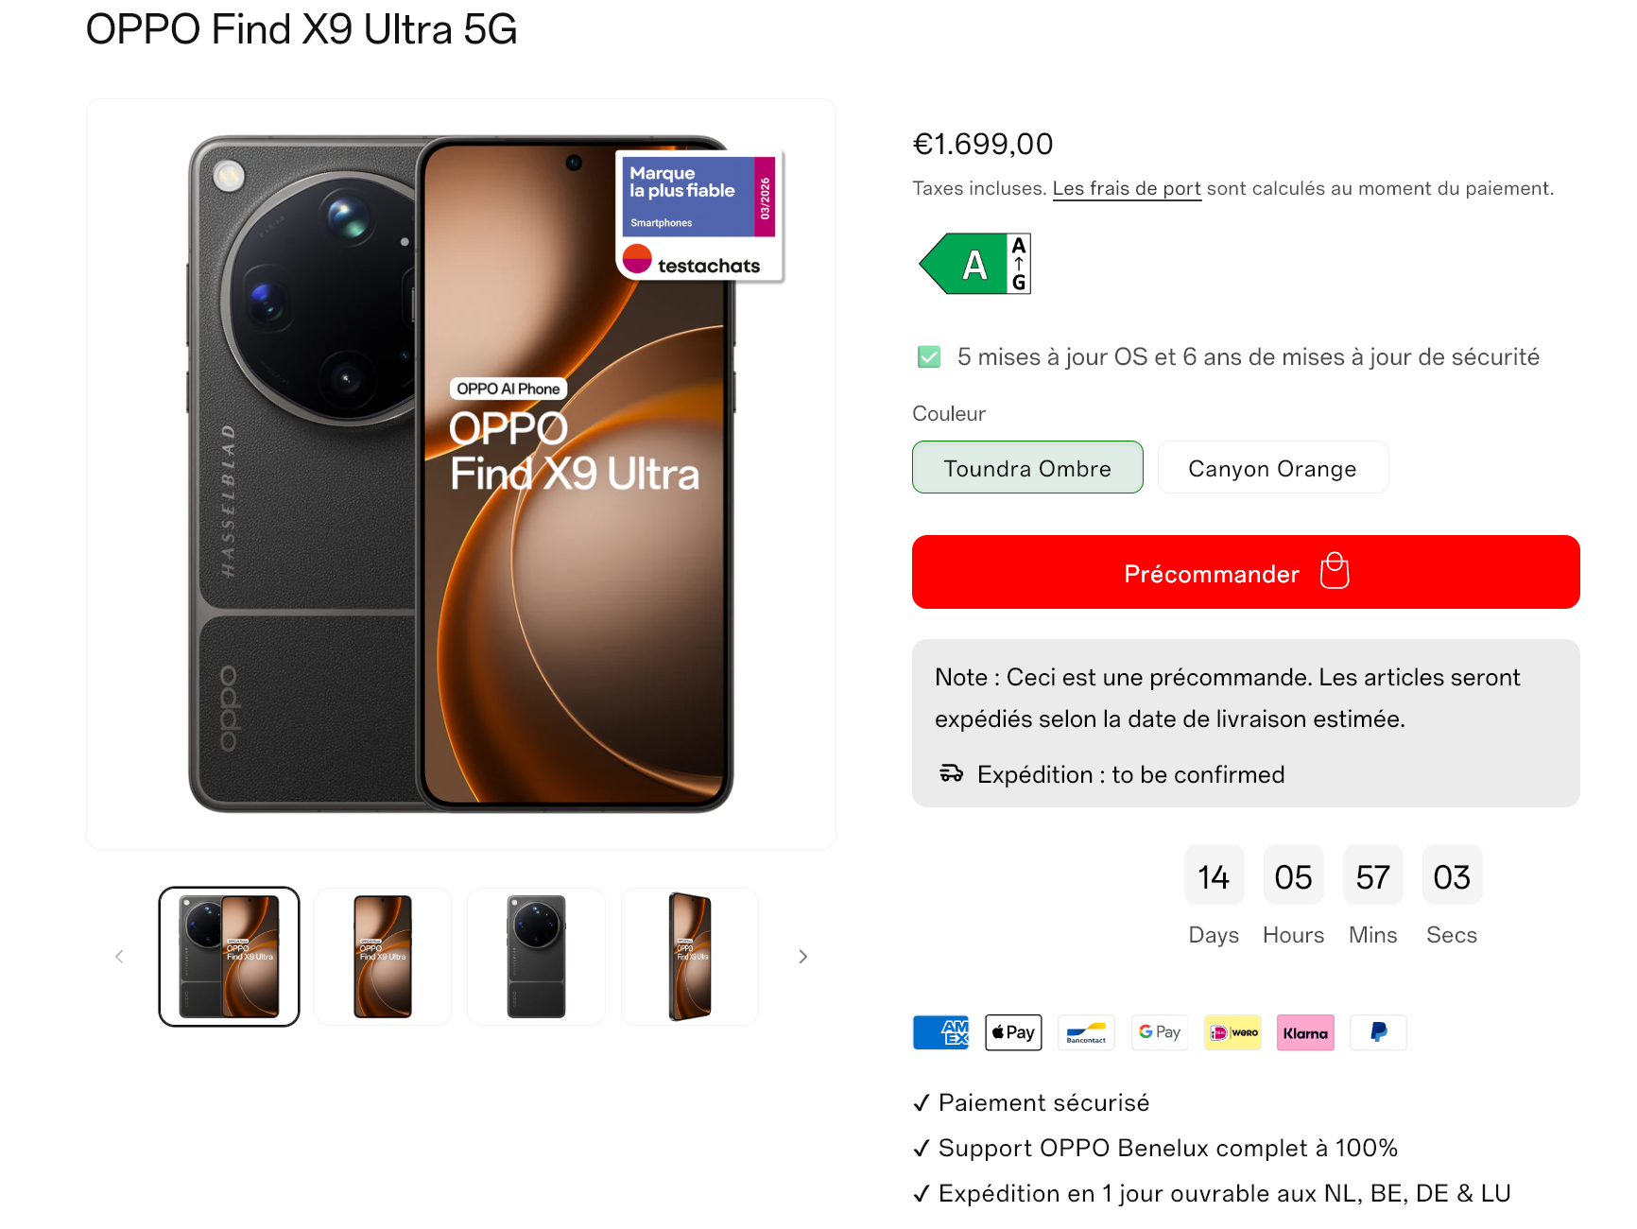The image size is (1637, 1229).
Task: Open the energy label A badge
Action: click(974, 264)
